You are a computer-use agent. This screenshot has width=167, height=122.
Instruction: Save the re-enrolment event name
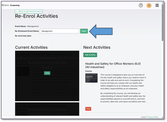(84, 31)
